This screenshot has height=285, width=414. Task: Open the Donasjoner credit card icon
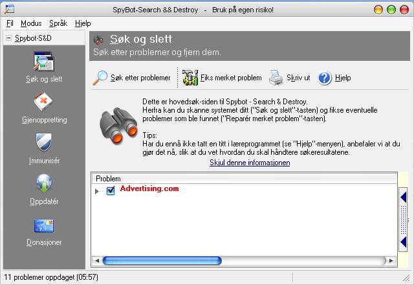pos(44,225)
